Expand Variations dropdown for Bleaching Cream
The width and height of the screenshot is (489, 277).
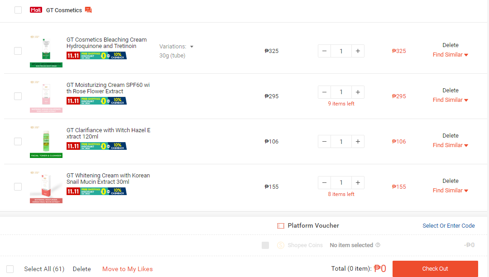pyautogui.click(x=176, y=47)
